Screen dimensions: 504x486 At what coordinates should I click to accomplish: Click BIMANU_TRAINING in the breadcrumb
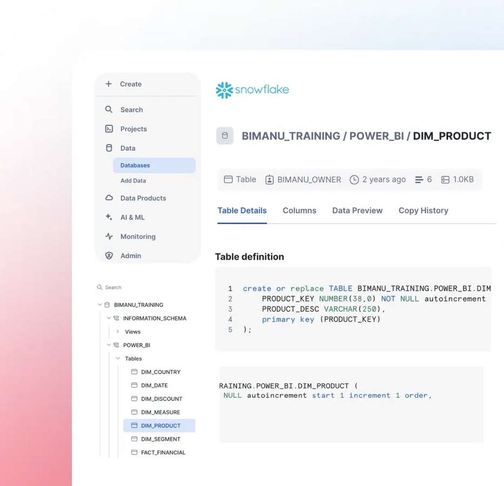[291, 136]
